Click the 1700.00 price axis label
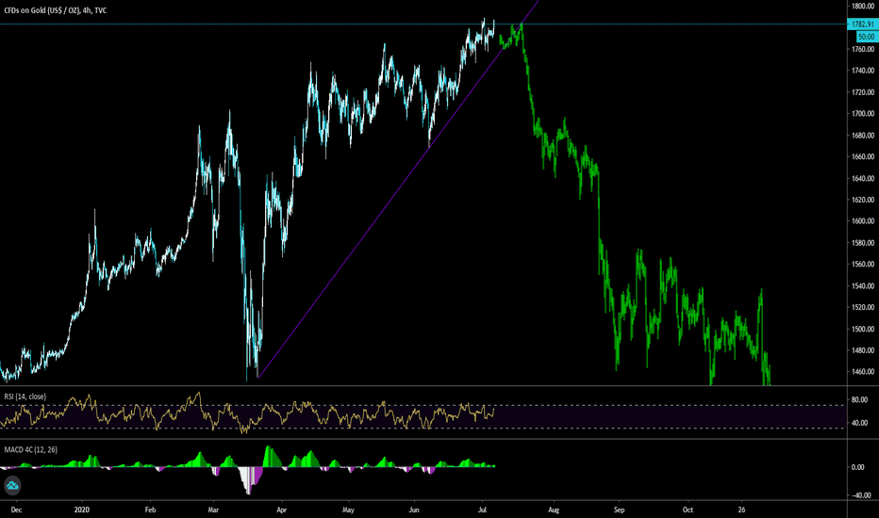Viewport: 879px width, 518px height. coord(863,114)
